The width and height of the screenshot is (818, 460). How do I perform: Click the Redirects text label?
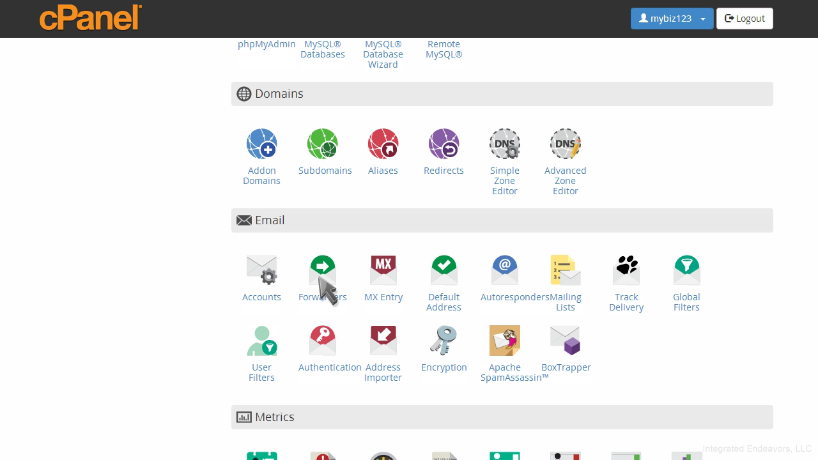click(x=444, y=171)
